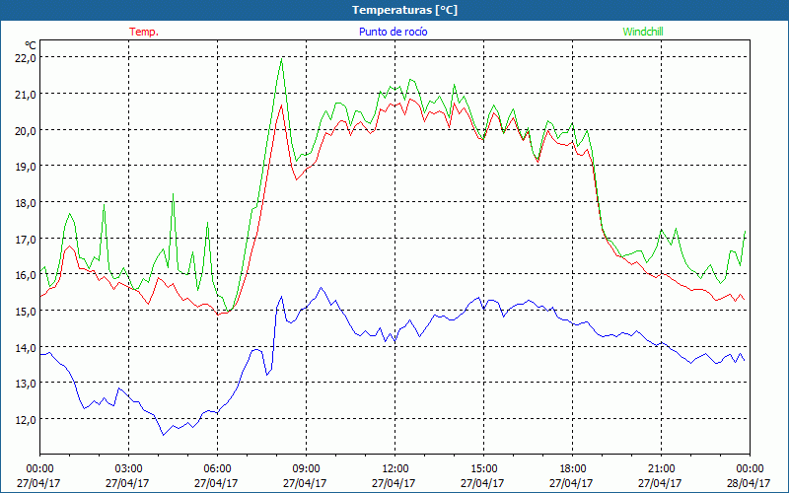Click the 09:00 time axis label
This screenshot has height=493, width=789.
(306, 468)
